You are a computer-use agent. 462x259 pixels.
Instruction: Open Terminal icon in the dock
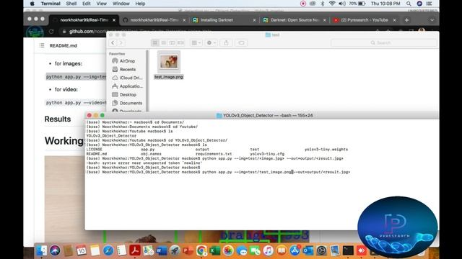pos(348,250)
